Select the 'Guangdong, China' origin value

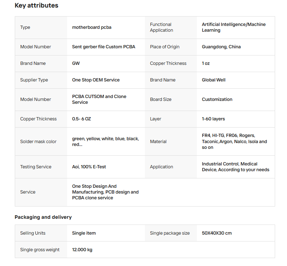[x=221, y=47]
